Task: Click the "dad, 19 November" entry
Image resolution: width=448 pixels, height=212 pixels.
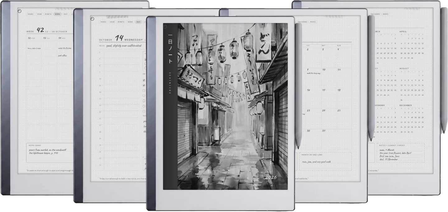Action: (389, 159)
